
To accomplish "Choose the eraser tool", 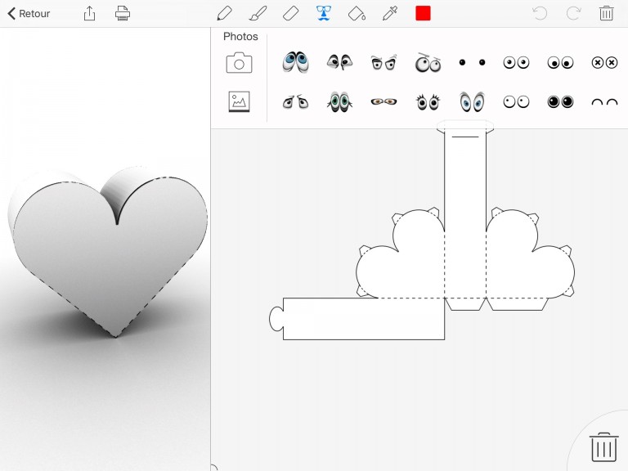I will [x=290, y=13].
